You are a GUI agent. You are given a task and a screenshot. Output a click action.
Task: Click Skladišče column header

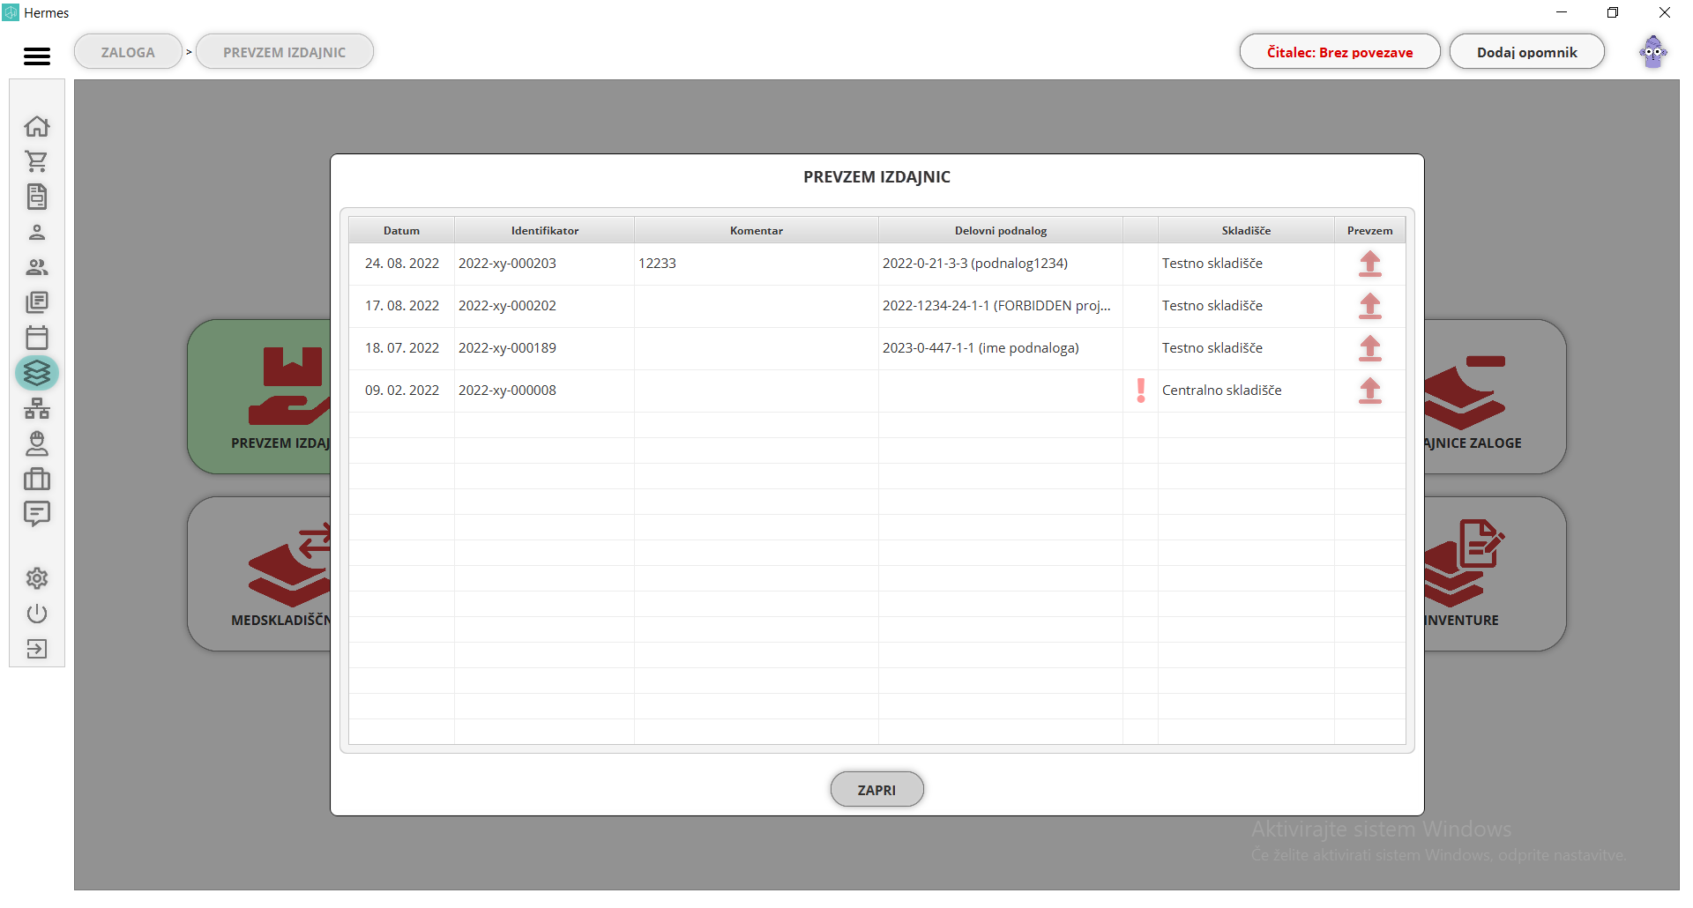pos(1246,230)
